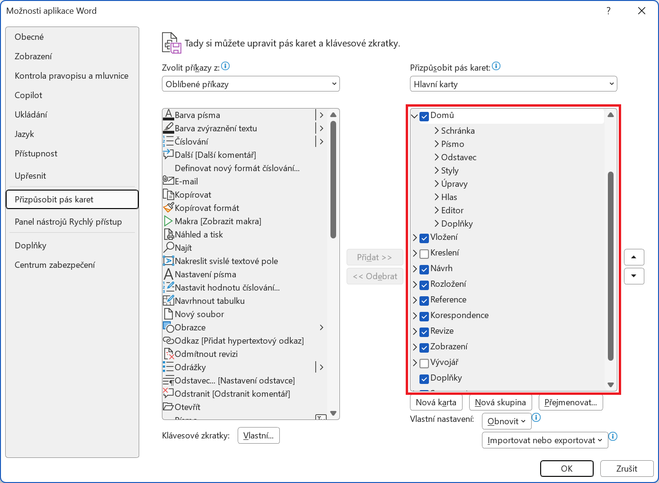Image resolution: width=659 pixels, height=483 pixels.
Task: Enable the Vývojář tab checkbox
Action: [424, 363]
